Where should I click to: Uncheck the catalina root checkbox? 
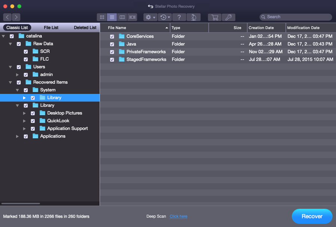[12, 36]
